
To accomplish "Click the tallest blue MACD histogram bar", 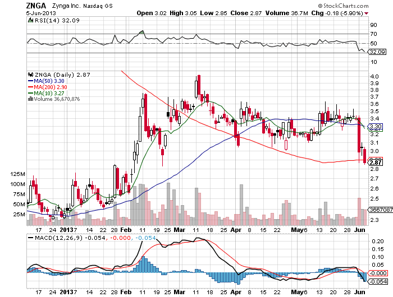I will coord(143,264).
